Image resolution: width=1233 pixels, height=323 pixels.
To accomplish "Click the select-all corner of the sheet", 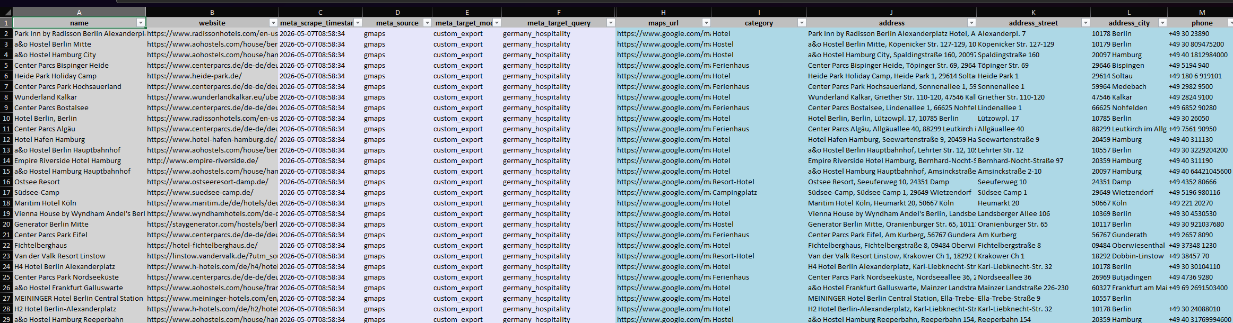I will (x=6, y=12).
